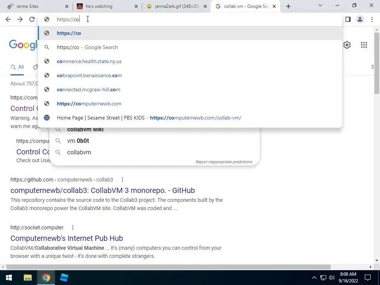Viewport: 380px width, 285px height.
Task: Open the Google apps grid
Action: click(364, 45)
